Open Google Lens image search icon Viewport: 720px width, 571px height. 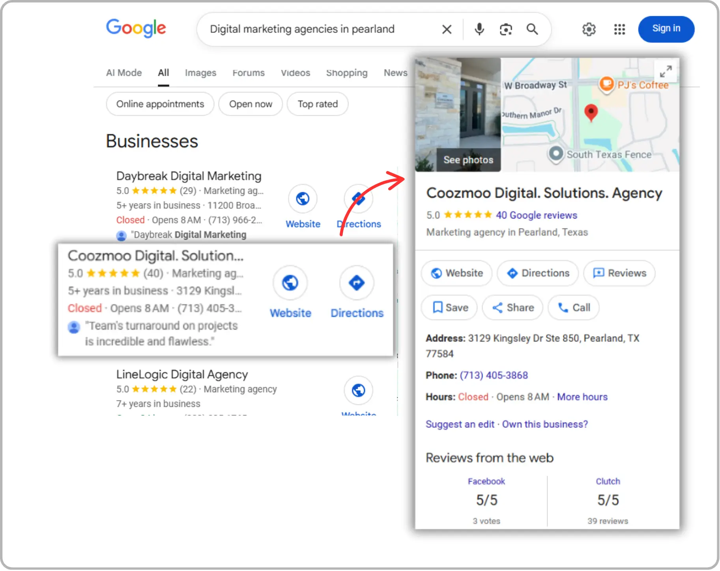point(506,29)
